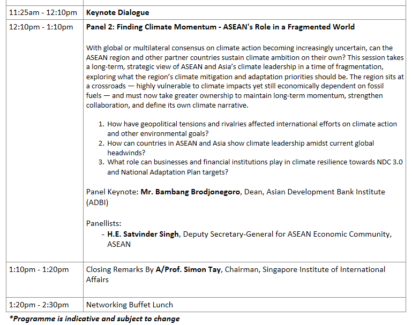This screenshot has width=412, height=325.
Task: Select the name Mr. Bambang Brodjonegoro
Action: [190, 192]
